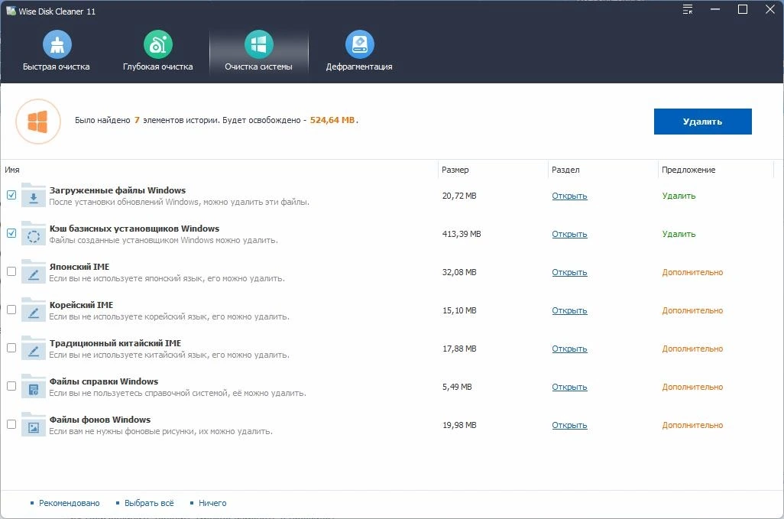Image resolution: width=784 pixels, height=519 pixels.
Task: Click the Wise Disk Cleaner app icon
Action: [x=11, y=11]
